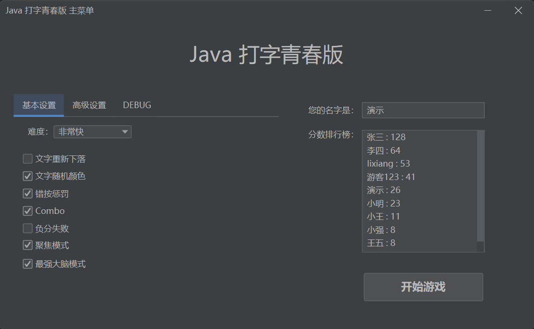
Task: Click the 开始游戏 button
Action: (423, 287)
